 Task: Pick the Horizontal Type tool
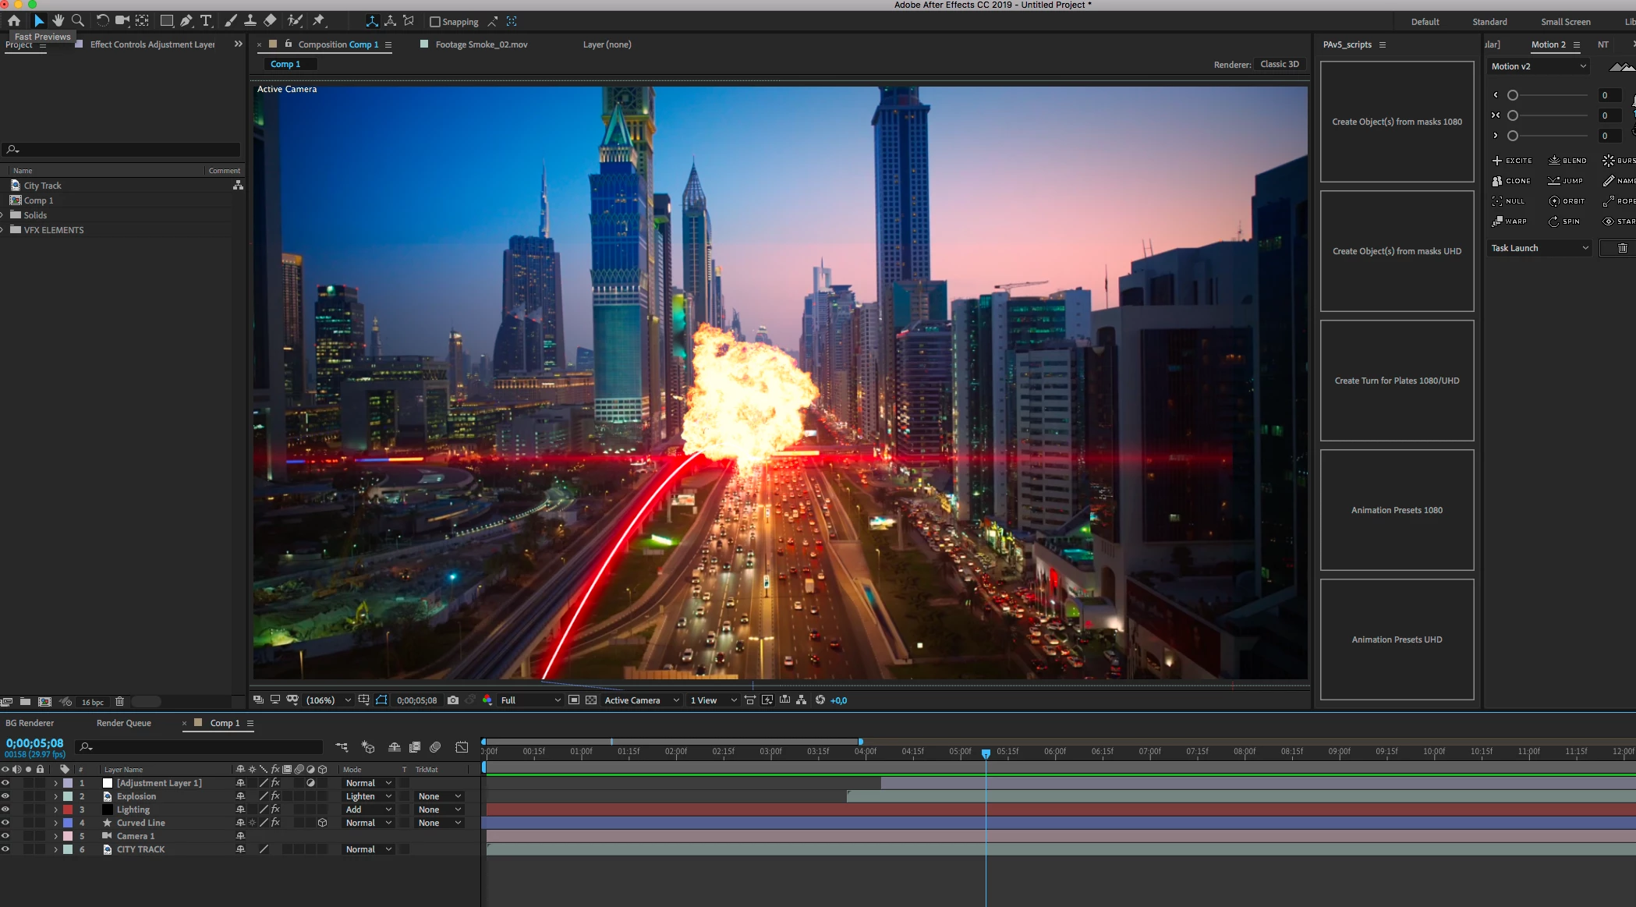pyautogui.click(x=206, y=21)
